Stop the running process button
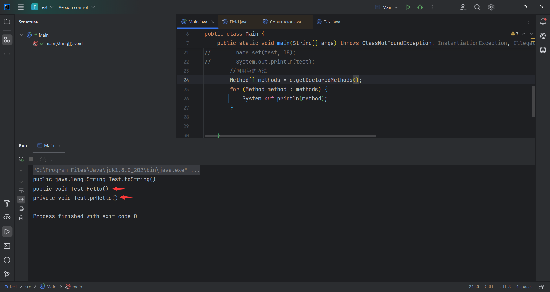This screenshot has width=550, height=292. (x=31, y=159)
